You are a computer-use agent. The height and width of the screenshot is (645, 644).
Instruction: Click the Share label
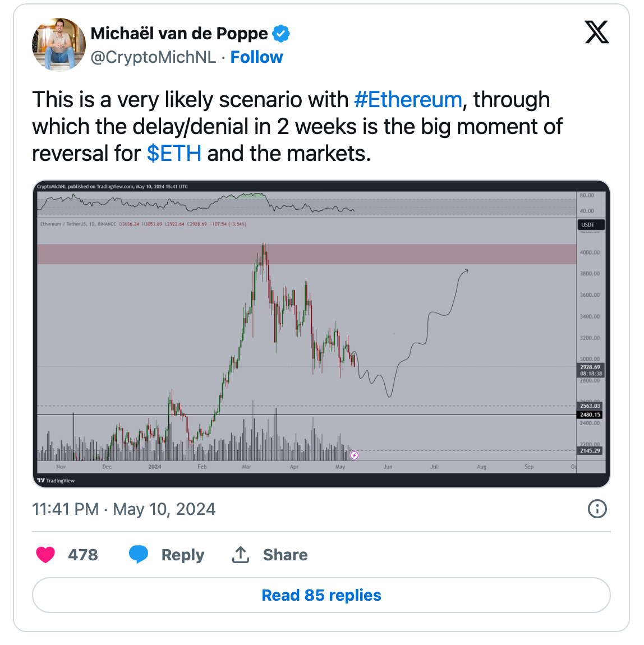(x=285, y=555)
